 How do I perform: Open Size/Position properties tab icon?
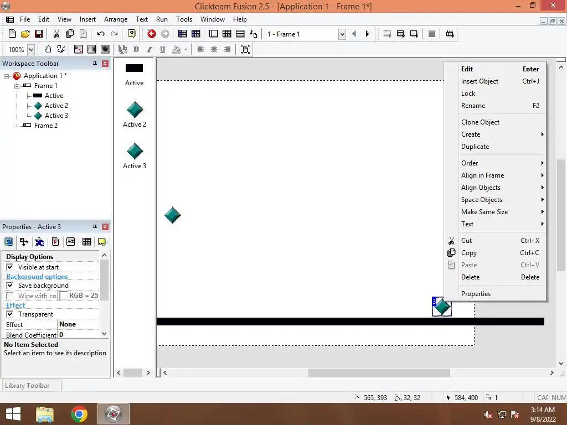pos(24,242)
